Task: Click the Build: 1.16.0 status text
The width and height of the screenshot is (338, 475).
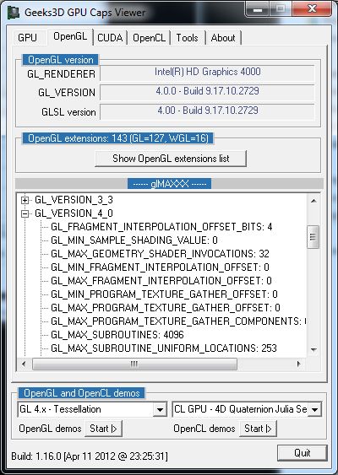Action: point(90,456)
